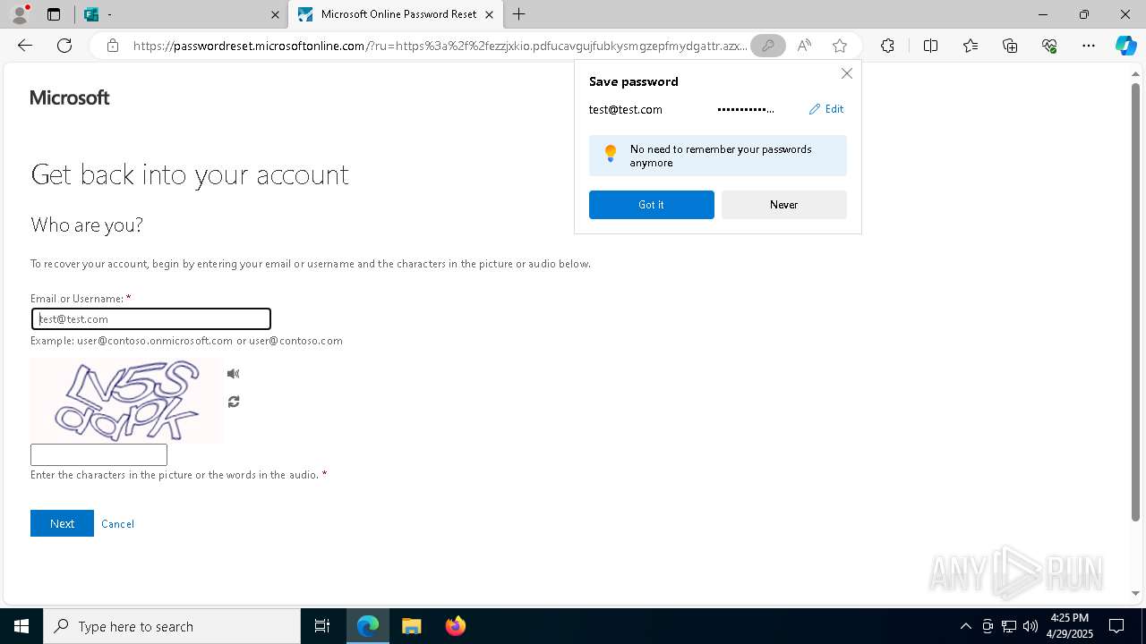View site information lock icon
This screenshot has height=644, width=1146.
tap(112, 46)
